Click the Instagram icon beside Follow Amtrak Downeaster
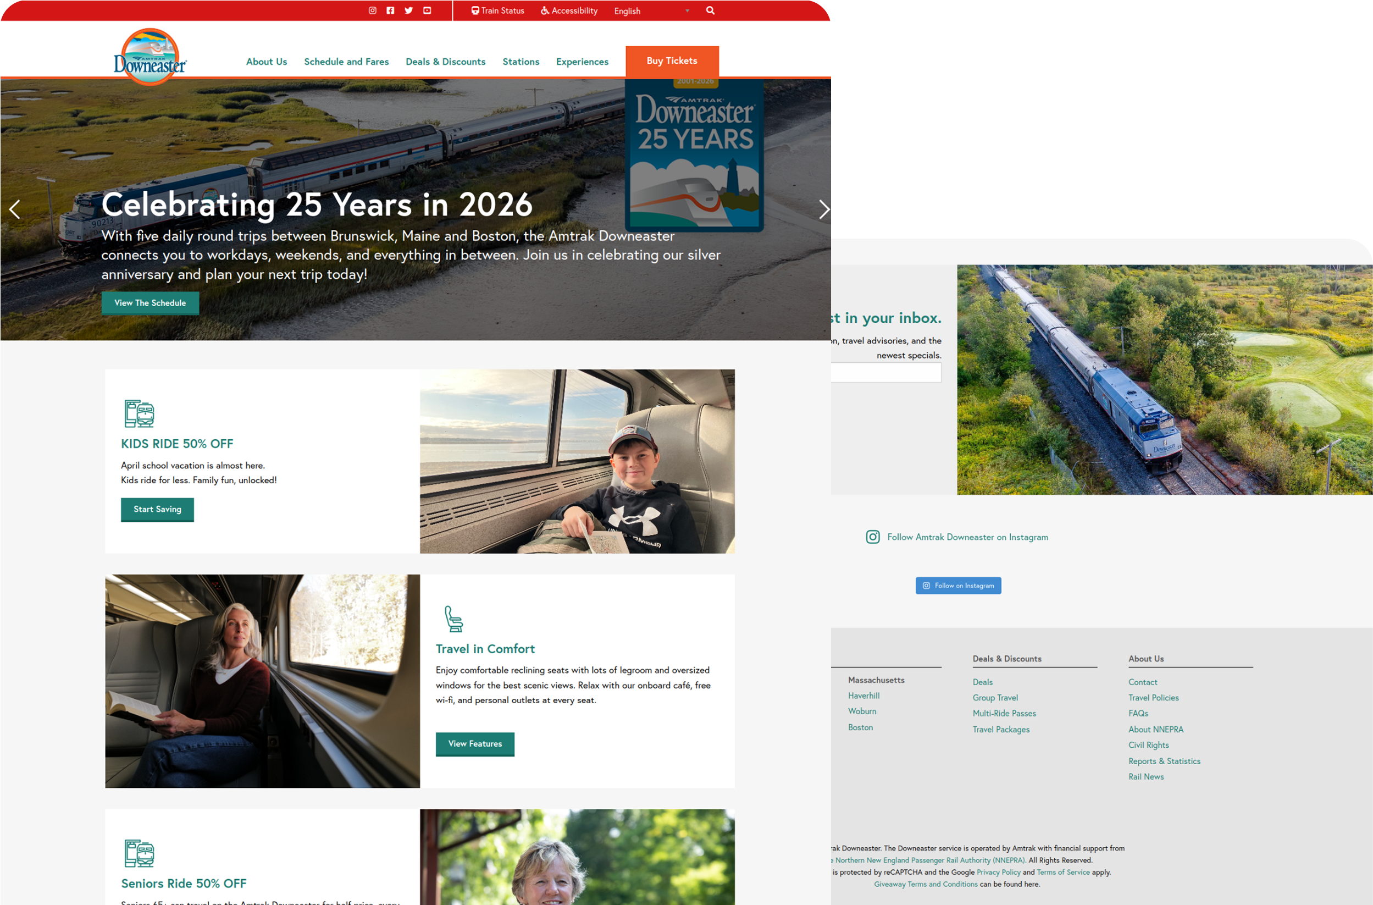The height and width of the screenshot is (905, 1373). (x=873, y=537)
